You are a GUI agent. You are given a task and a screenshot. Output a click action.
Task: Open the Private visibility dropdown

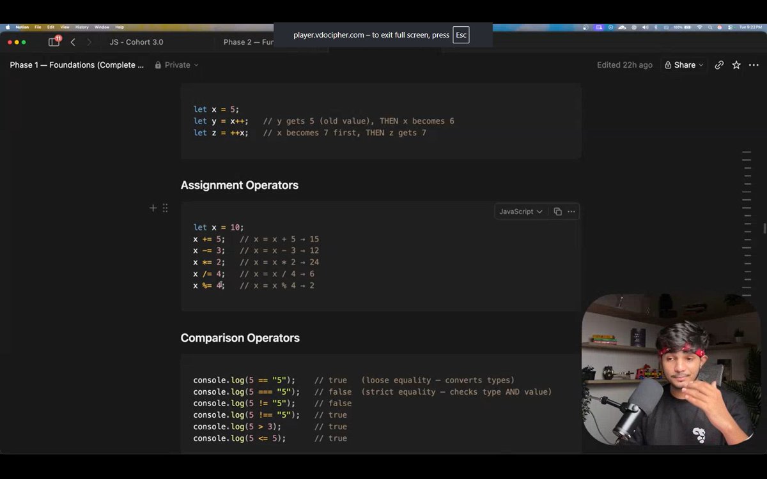tap(176, 65)
